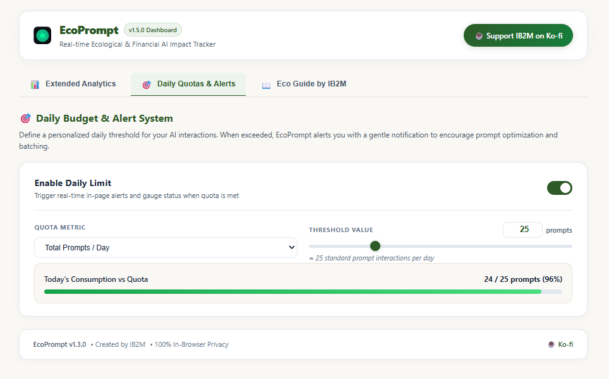
Task: Click the 25 standard prompt interactions hint
Action: (371, 258)
